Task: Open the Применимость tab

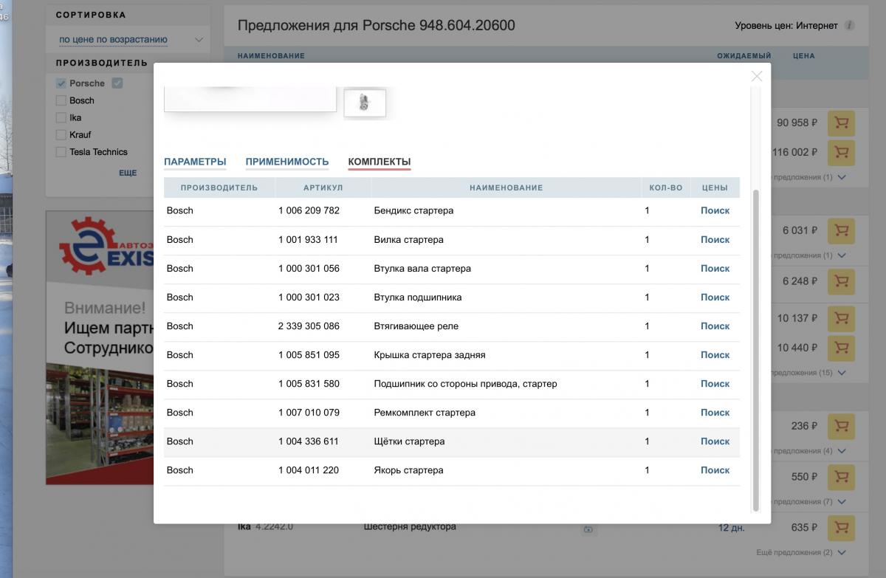Action: point(286,162)
